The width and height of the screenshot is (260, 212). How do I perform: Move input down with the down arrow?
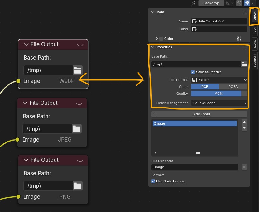tap(244, 128)
